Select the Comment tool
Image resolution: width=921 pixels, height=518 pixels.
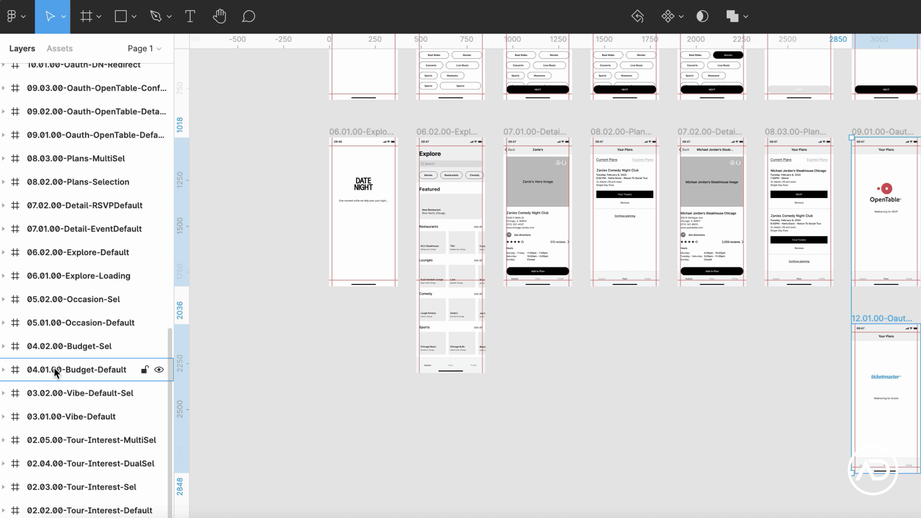point(248,16)
